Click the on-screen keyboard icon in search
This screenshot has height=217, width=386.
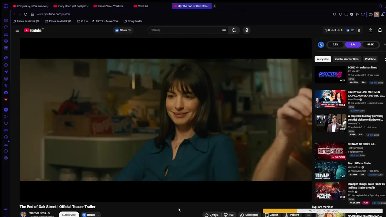point(224,30)
